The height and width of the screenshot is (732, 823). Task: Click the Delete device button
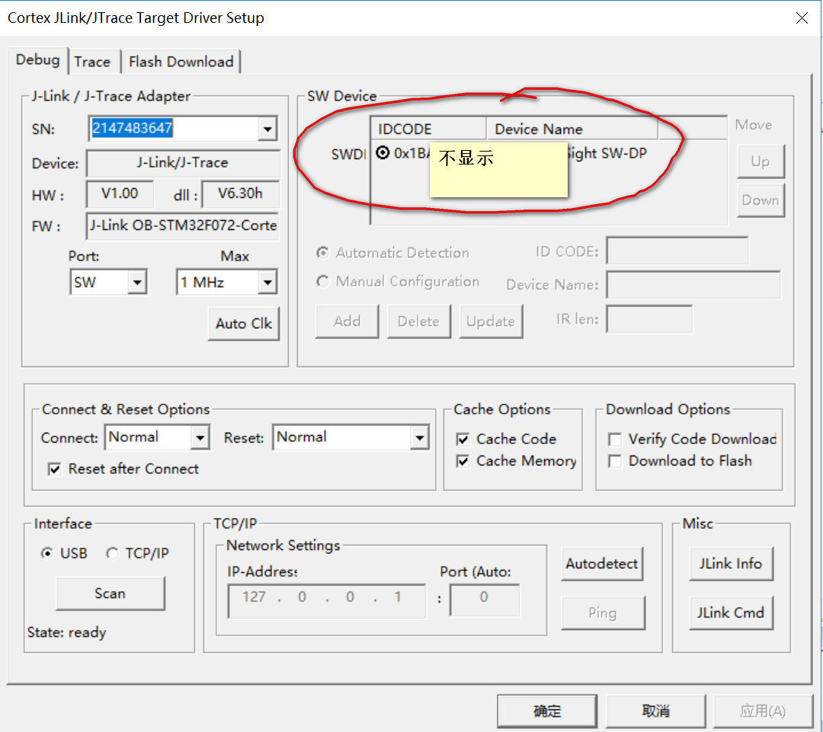(419, 321)
